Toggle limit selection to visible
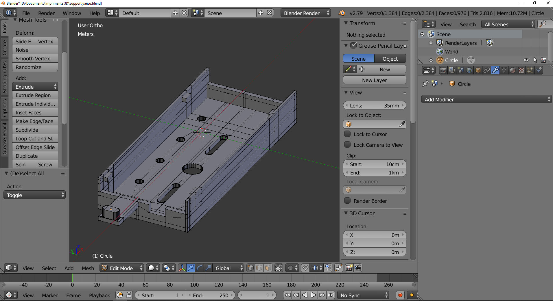Viewport: 553px width, 301px height. [279, 268]
